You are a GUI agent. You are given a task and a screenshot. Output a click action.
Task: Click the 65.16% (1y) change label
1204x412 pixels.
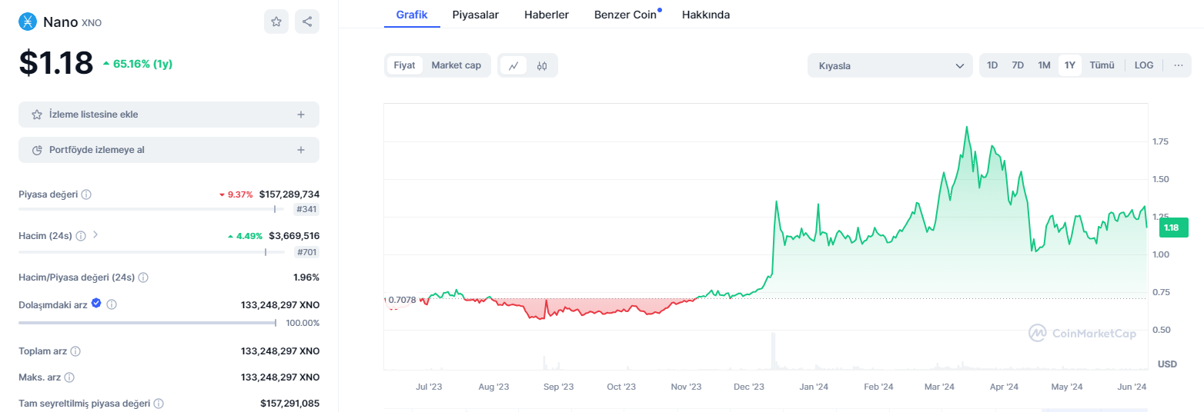tap(138, 64)
